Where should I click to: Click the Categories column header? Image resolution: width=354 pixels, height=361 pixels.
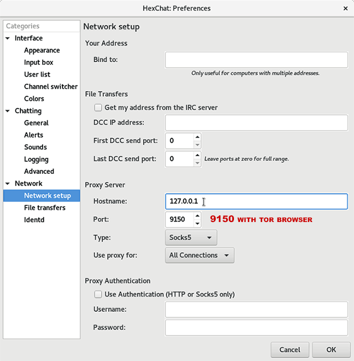41,26
